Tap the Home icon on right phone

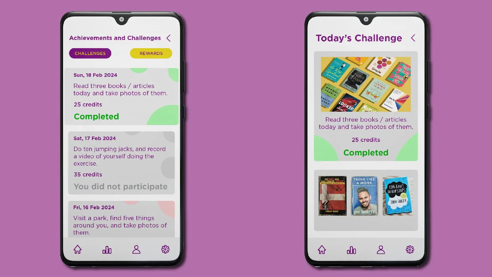[322, 250]
